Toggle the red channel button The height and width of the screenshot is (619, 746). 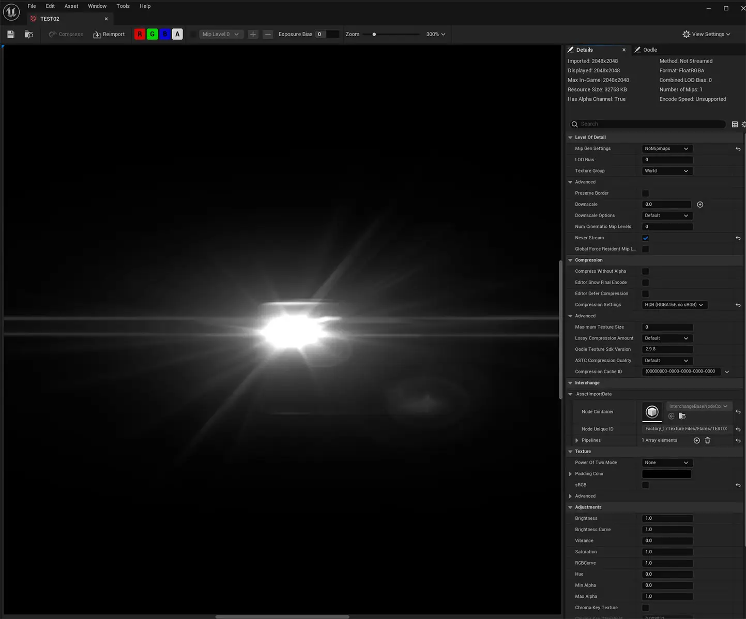[140, 34]
